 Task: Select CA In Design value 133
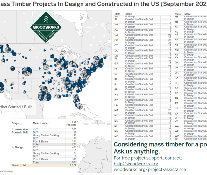tap(169, 38)
